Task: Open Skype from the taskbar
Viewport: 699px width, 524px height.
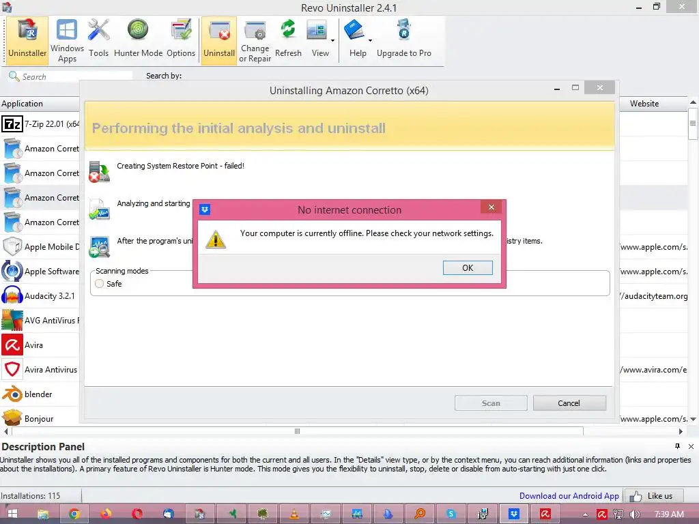Action: (x=451, y=514)
